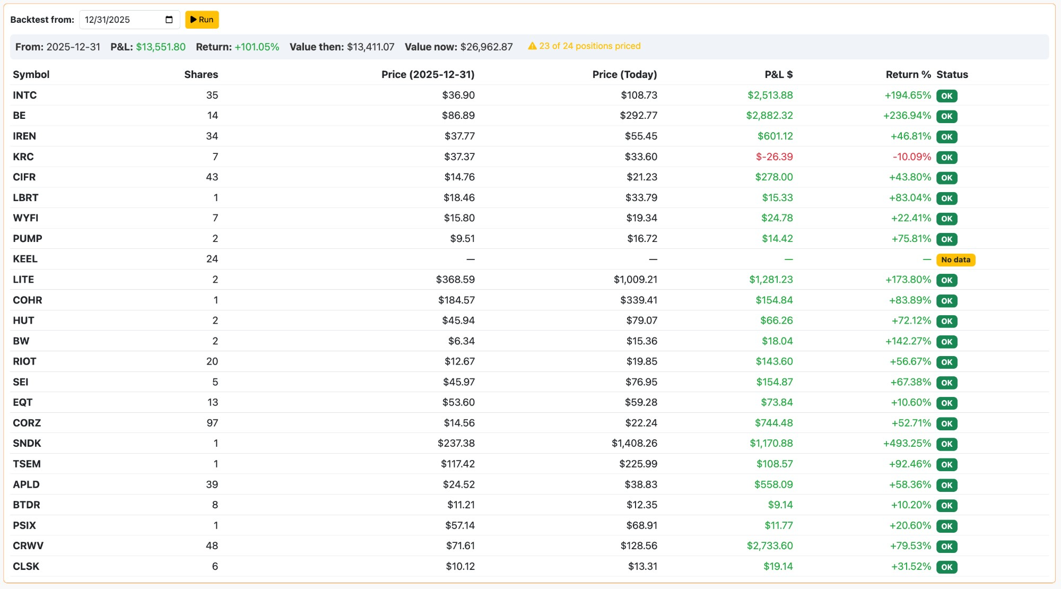Select the TSEM symbol cell
This screenshot has height=589, width=1061.
click(27, 464)
